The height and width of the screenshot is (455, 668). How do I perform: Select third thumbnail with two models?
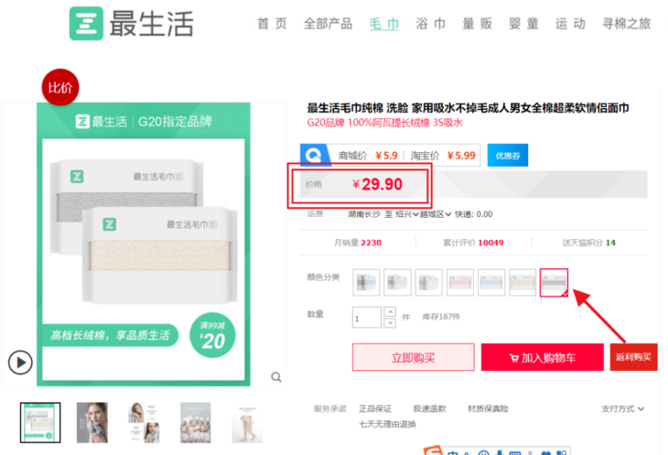pos(144,422)
